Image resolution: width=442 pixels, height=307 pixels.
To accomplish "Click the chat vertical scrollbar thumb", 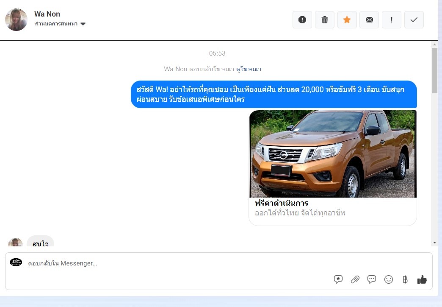I will [434, 70].
